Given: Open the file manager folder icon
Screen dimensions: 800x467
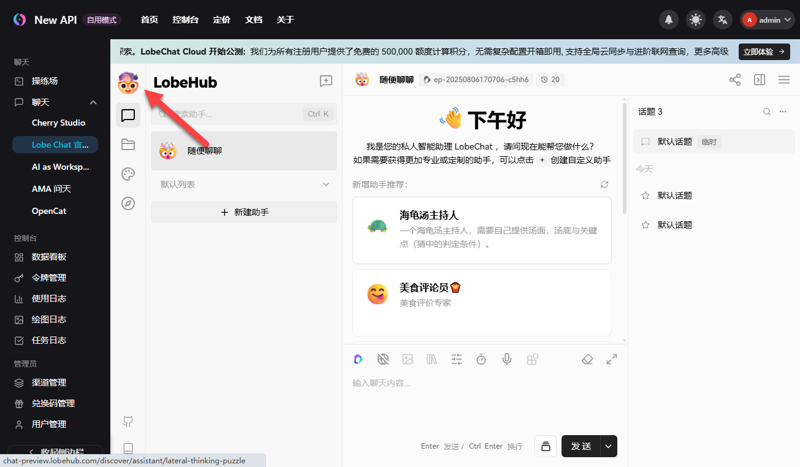Looking at the screenshot, I should click(128, 145).
